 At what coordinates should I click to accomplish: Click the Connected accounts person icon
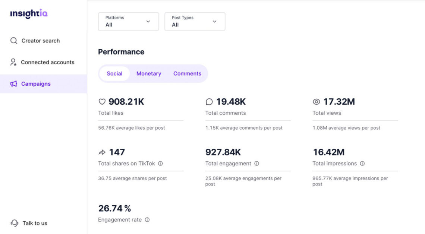pos(14,62)
